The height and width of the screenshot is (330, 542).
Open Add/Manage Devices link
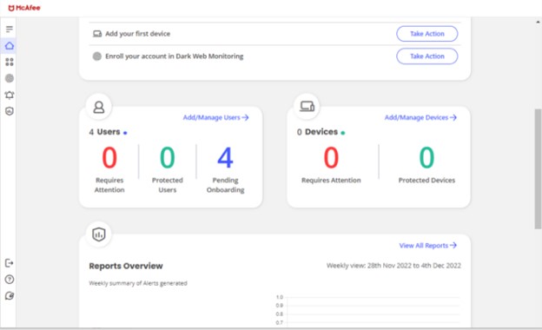(x=420, y=117)
